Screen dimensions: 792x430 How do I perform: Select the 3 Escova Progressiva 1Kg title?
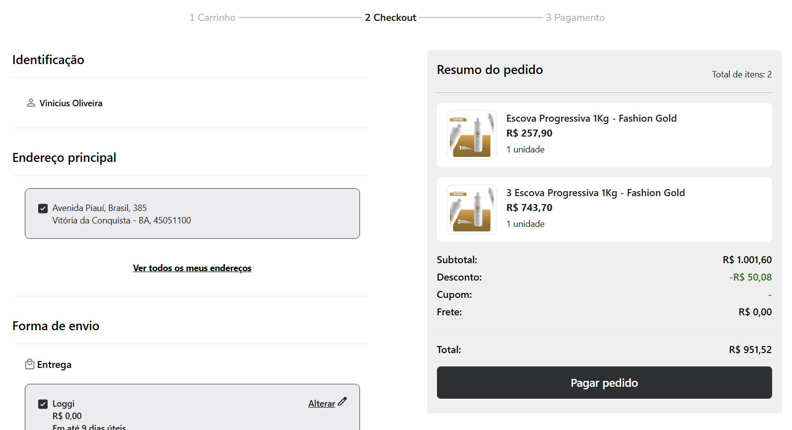[595, 193]
